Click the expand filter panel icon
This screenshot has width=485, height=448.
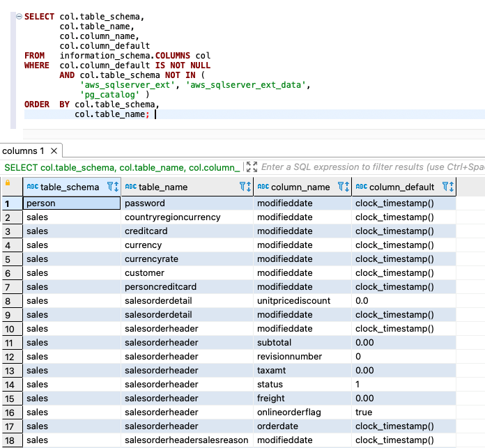252,167
